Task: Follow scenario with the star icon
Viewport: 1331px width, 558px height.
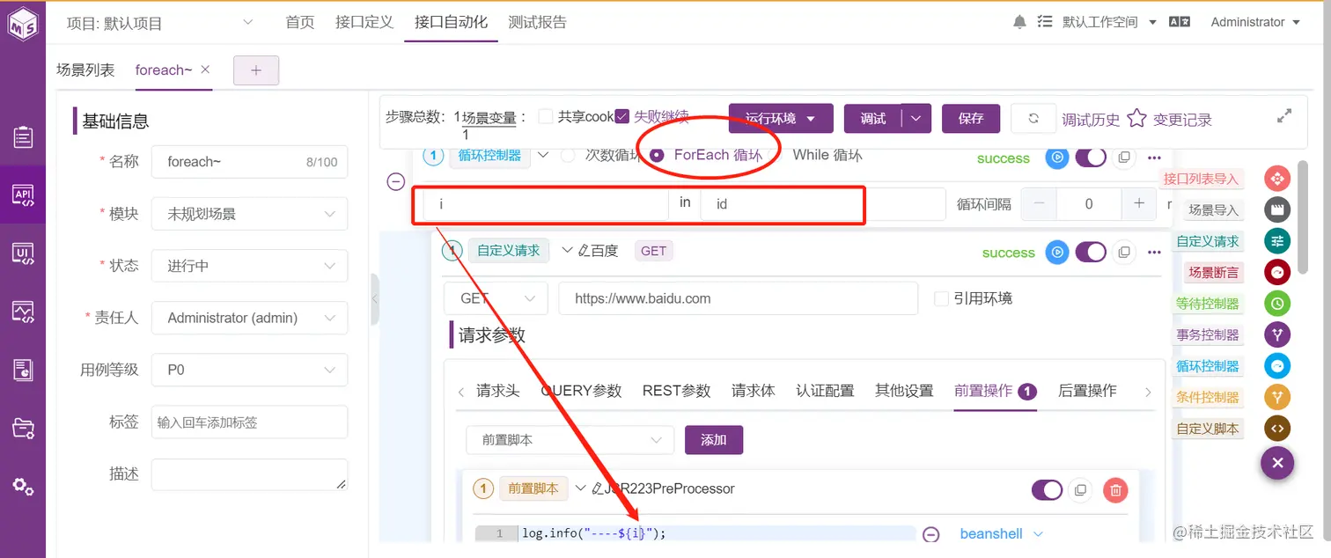Action: 1136,118
